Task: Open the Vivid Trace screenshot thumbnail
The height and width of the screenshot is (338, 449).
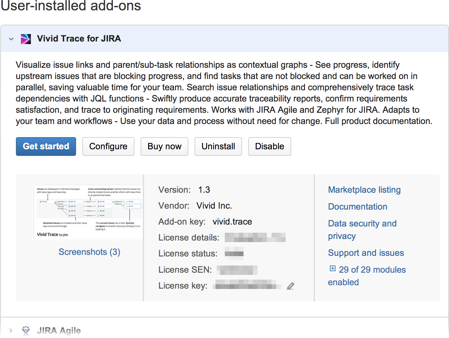Action: coord(88,212)
